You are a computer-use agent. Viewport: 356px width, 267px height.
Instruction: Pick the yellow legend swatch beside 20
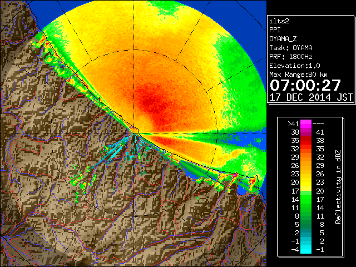[x=306, y=182]
